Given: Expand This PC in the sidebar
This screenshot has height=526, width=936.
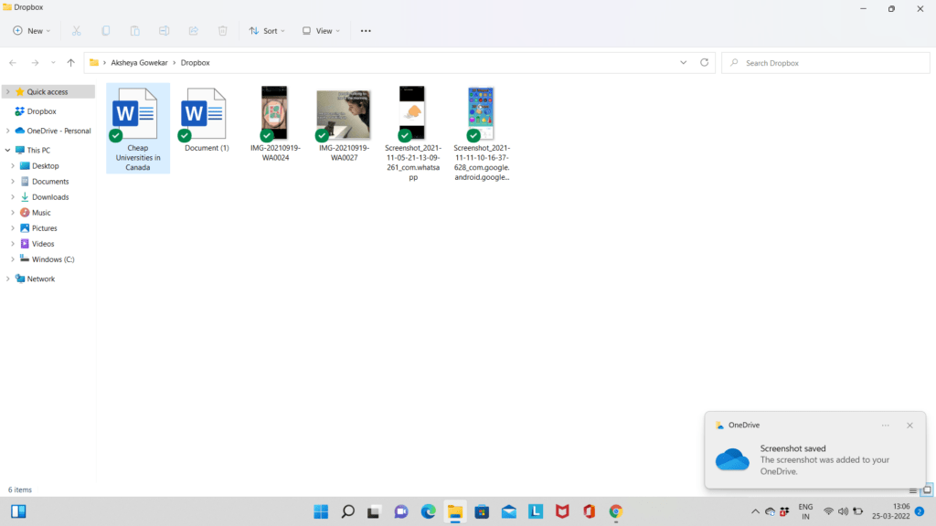Looking at the screenshot, I should click(x=7, y=149).
